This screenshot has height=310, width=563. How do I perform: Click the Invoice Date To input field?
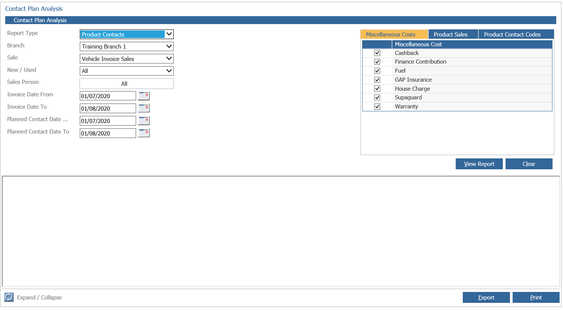click(108, 108)
